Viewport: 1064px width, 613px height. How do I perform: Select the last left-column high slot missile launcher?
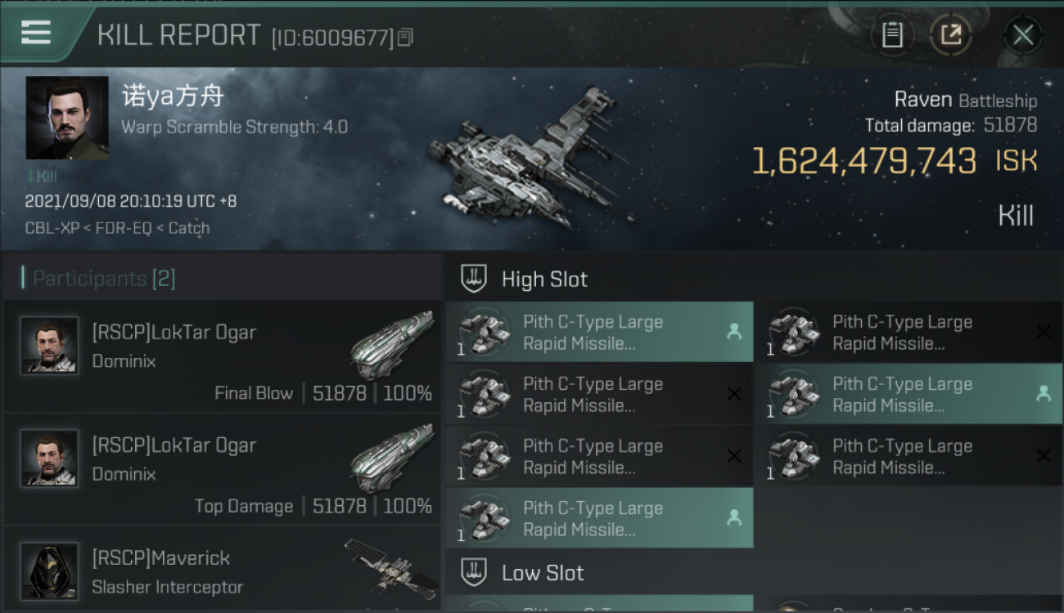(x=598, y=518)
